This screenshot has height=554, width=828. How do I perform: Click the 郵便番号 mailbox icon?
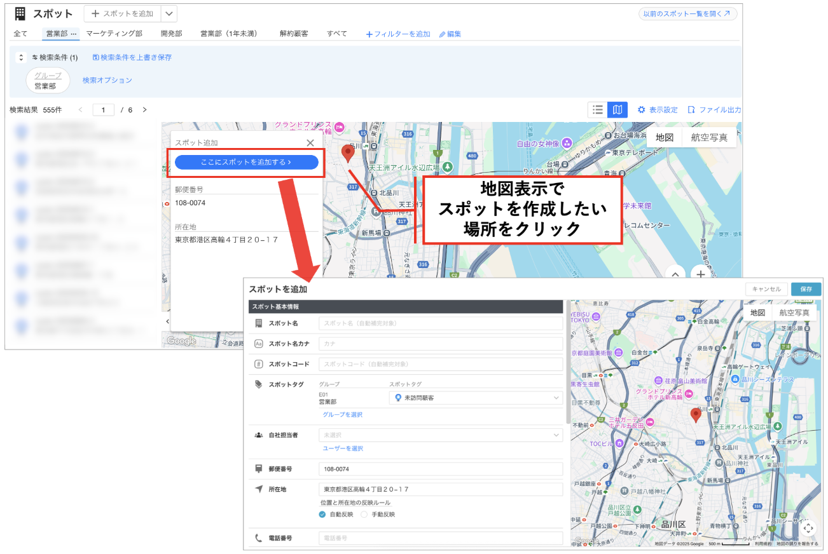[x=259, y=469]
